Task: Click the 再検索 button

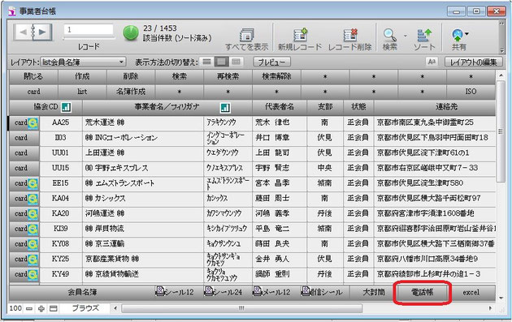Action: point(228,76)
